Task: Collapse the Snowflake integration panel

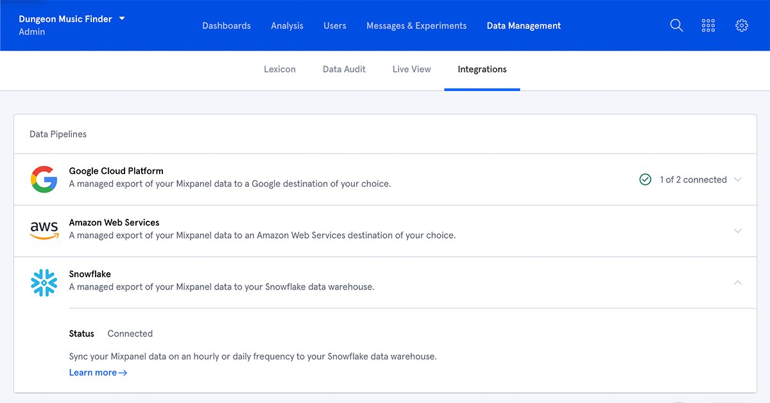Action: pos(737,282)
